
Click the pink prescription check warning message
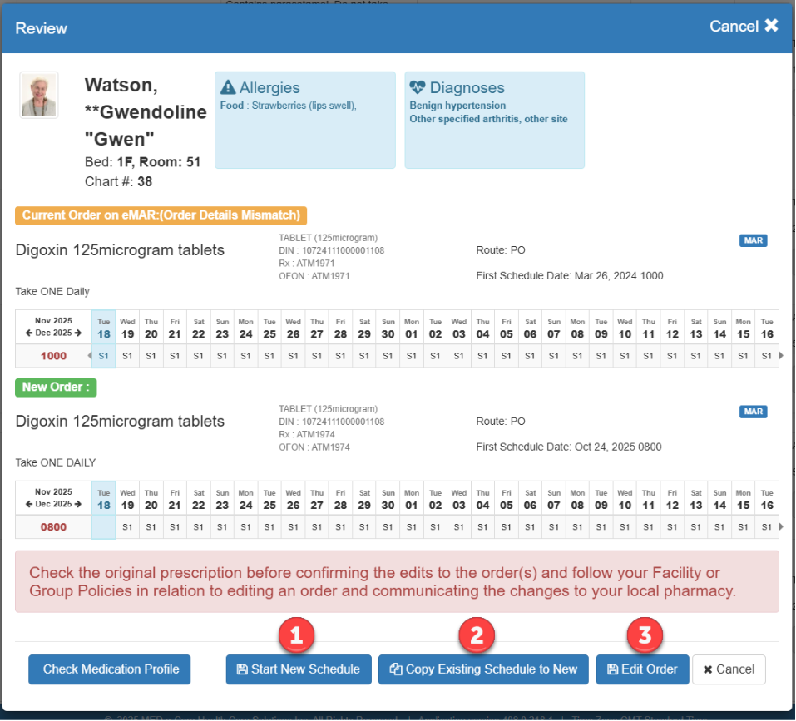click(397, 581)
